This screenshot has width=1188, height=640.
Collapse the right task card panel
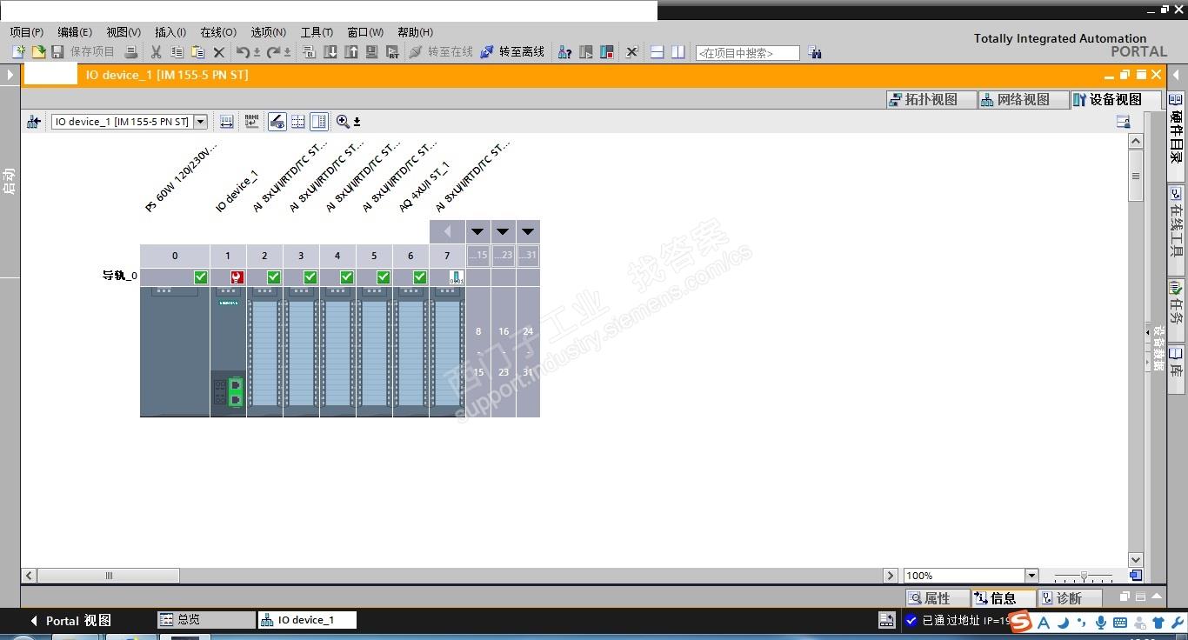(x=1177, y=75)
